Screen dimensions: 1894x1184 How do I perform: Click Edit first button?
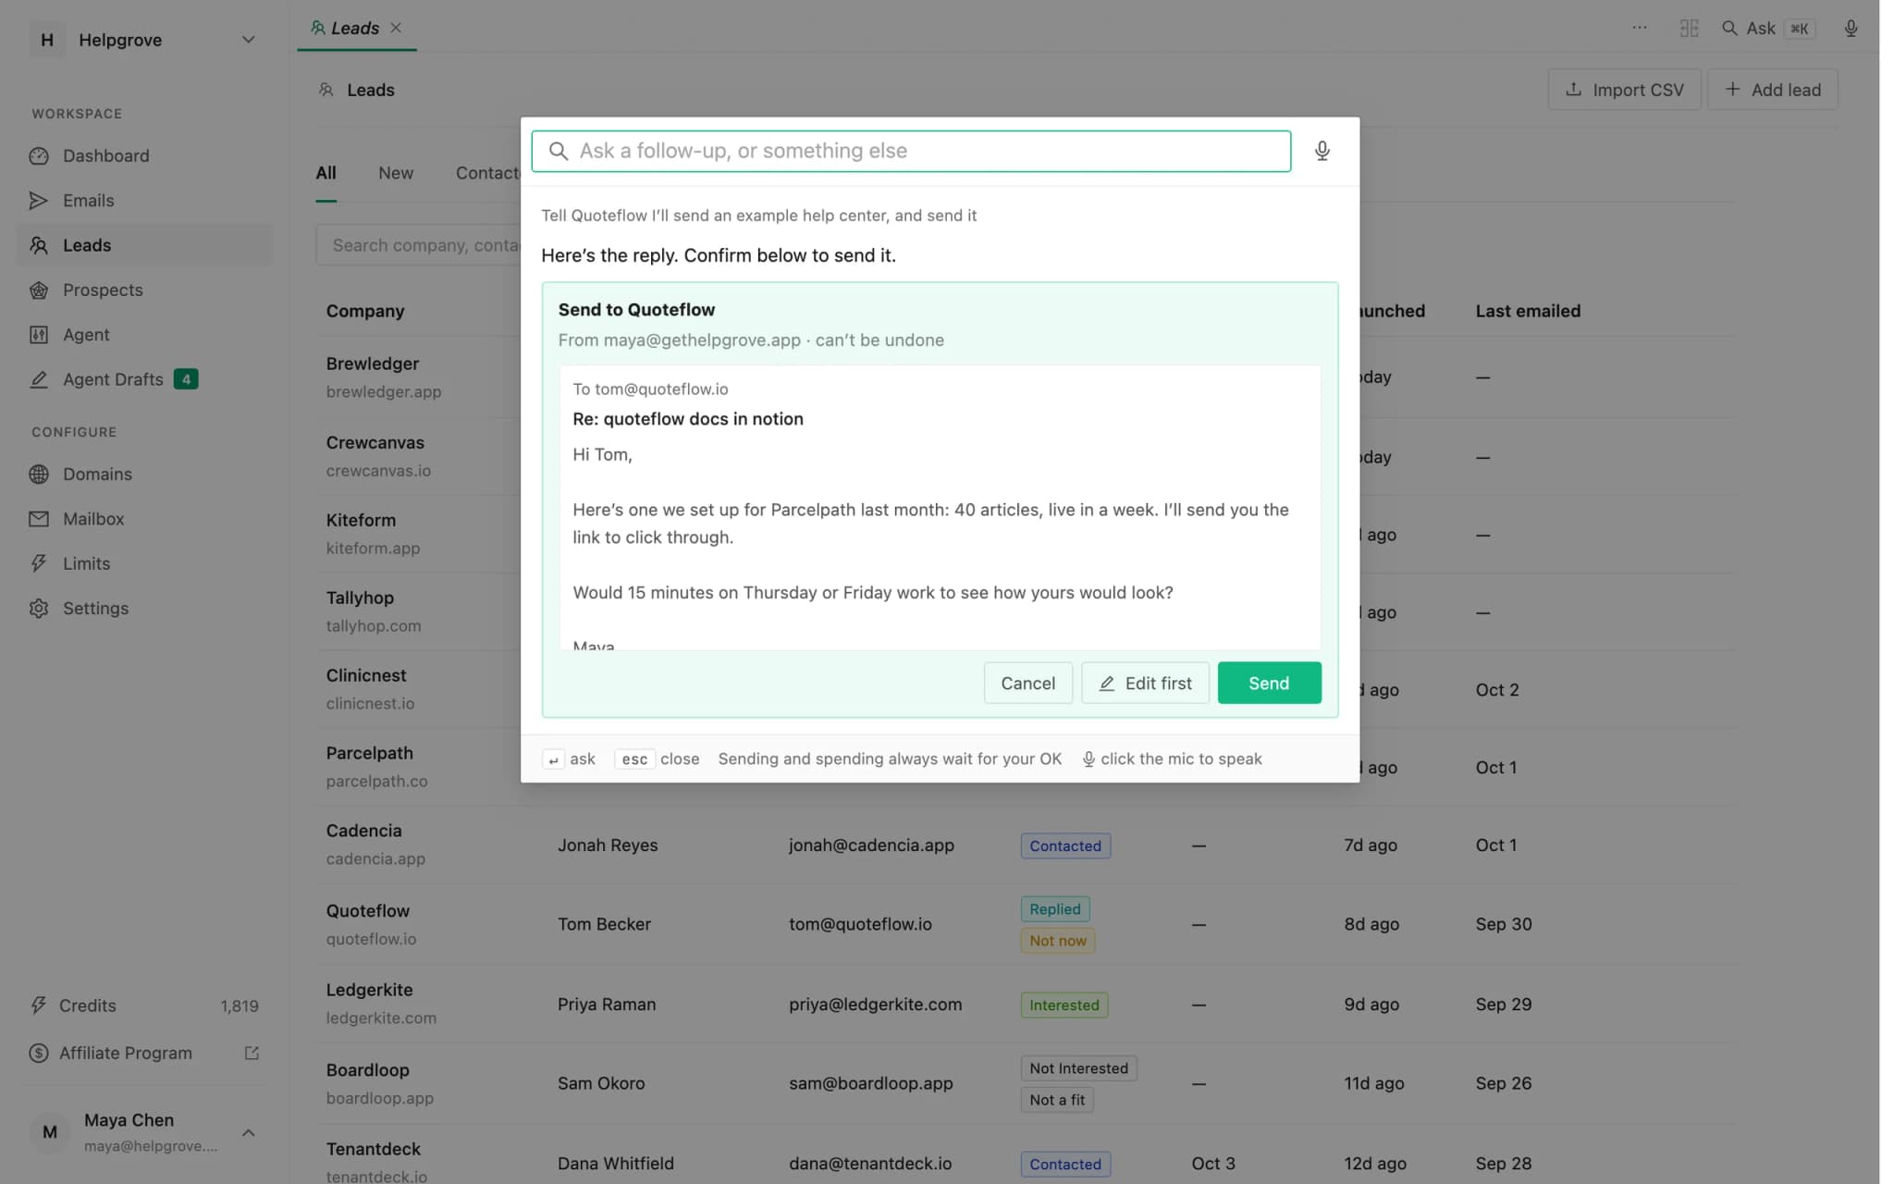[1145, 683]
